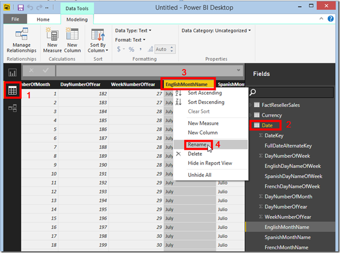Open Quick Access toolbar customize dots
Screen dimensions: 340x253
pos(47,8)
